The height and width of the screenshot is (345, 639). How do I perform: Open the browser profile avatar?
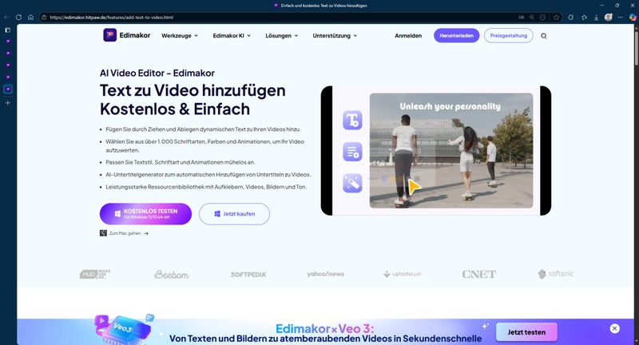pos(609,17)
